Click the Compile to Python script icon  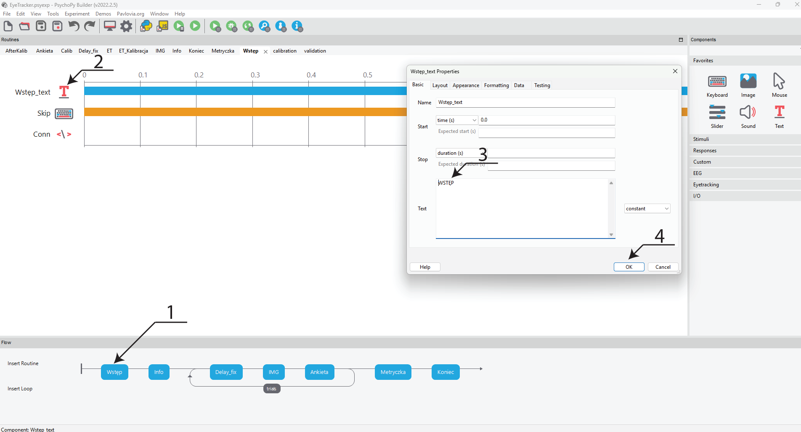point(146,27)
